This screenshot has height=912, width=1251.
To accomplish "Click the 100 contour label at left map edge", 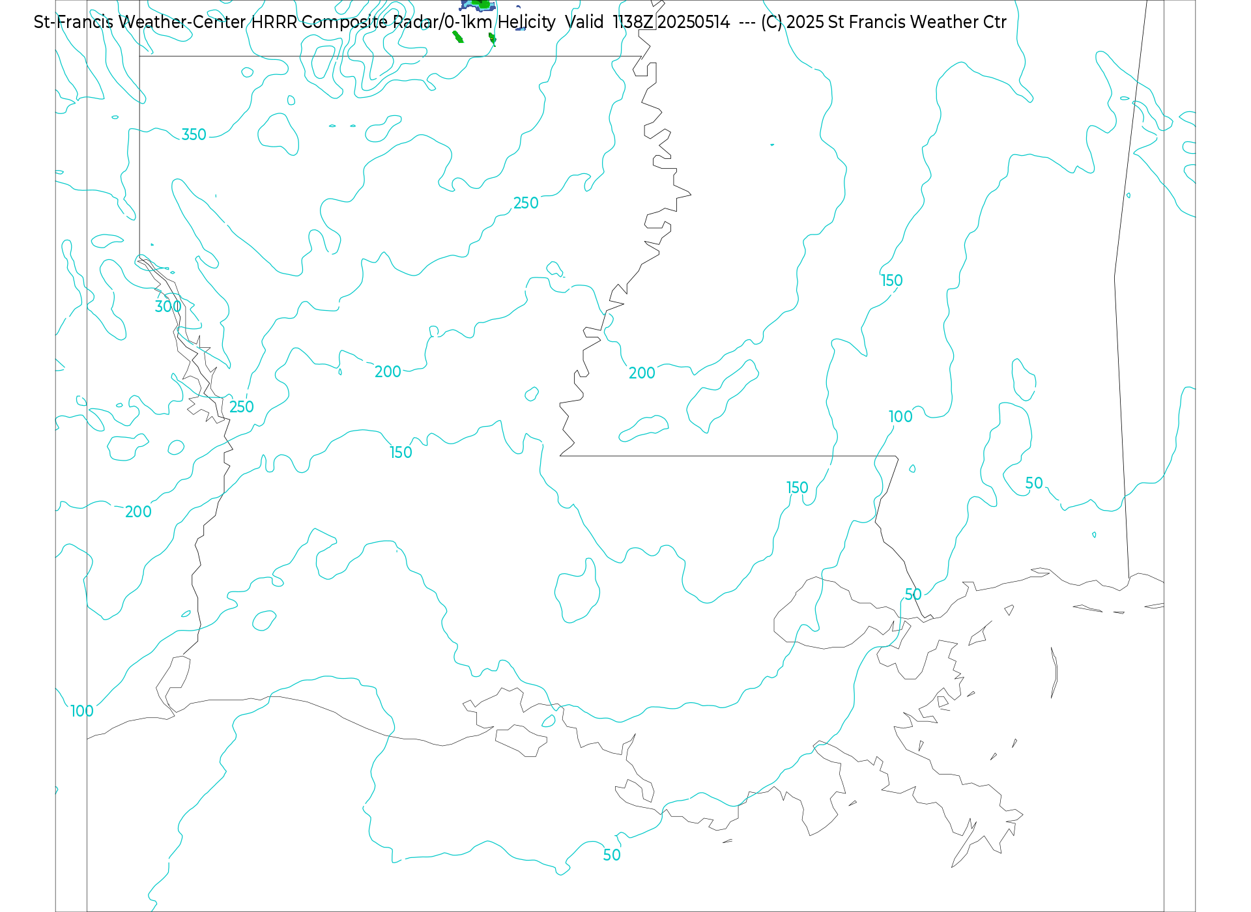I will tap(82, 711).
